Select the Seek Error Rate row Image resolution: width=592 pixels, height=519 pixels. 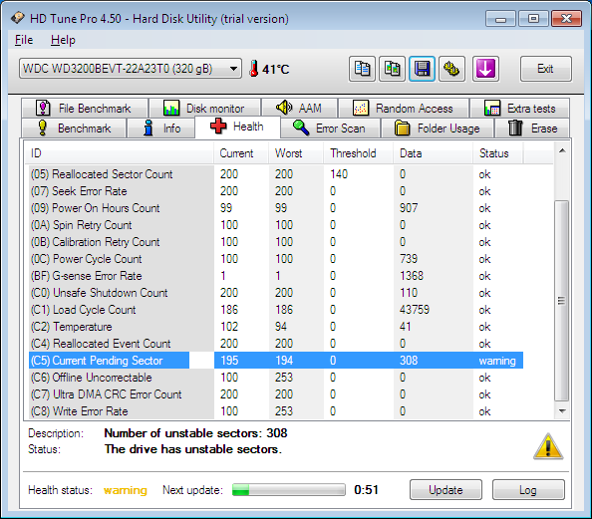[x=276, y=191]
